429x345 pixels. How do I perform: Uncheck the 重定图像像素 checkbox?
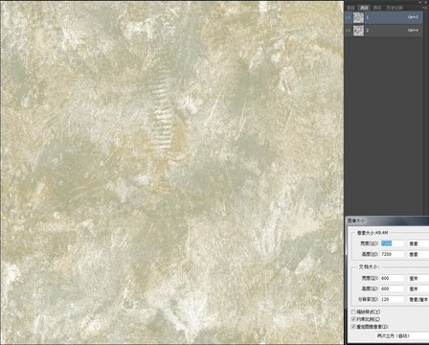tap(353, 327)
